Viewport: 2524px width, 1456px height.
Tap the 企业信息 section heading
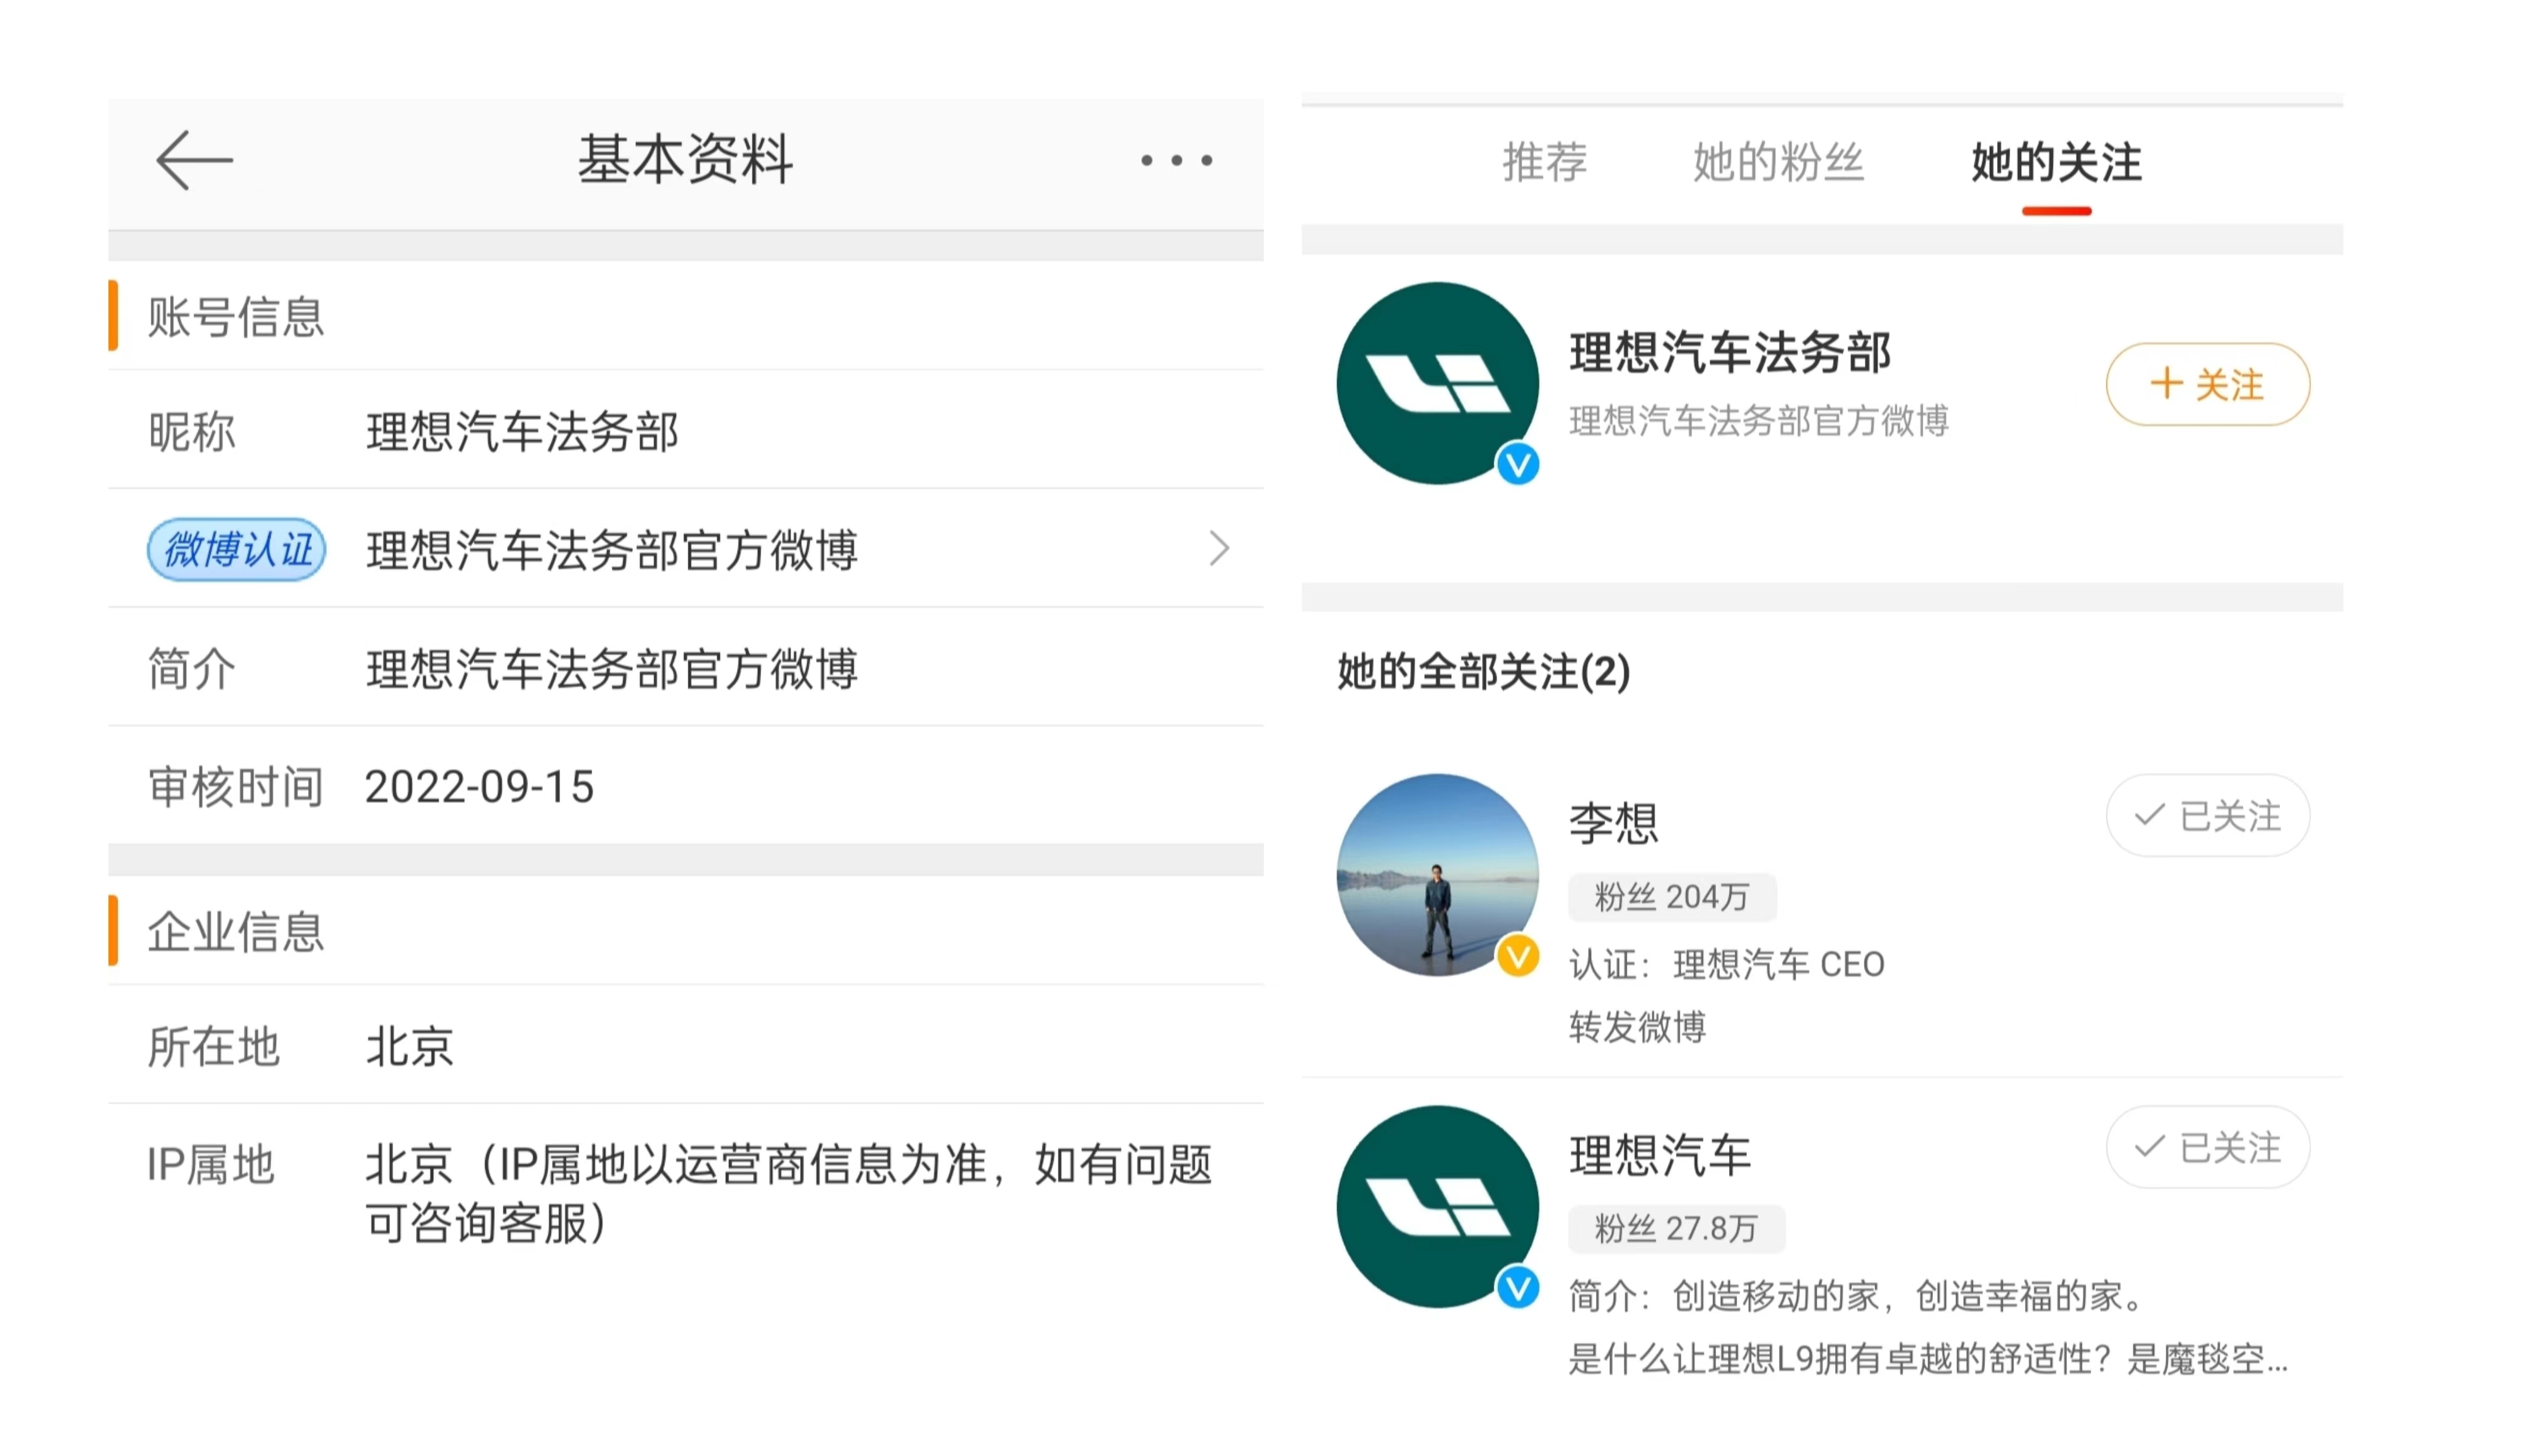(236, 932)
